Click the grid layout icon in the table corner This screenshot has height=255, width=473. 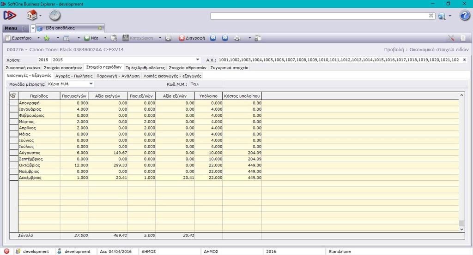12,96
